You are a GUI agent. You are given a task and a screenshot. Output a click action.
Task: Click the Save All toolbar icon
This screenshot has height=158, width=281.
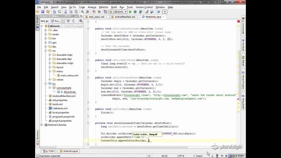point(43,12)
